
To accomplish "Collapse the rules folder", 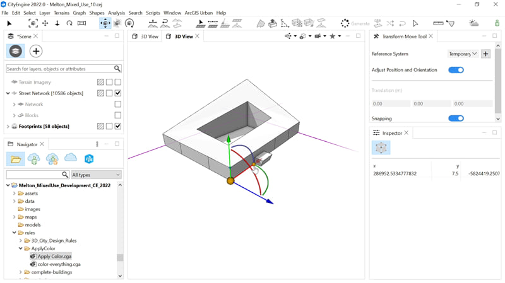I will point(14,233).
